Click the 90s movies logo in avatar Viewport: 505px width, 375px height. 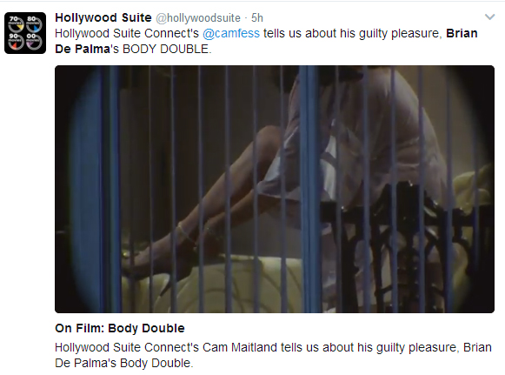tap(17, 42)
